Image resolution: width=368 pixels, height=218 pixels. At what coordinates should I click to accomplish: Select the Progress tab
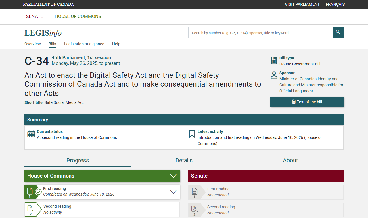pos(78,160)
